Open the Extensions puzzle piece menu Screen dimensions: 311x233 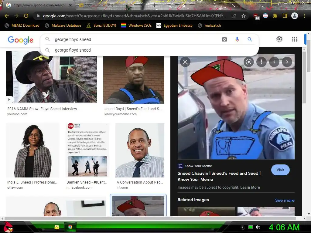coord(275,16)
